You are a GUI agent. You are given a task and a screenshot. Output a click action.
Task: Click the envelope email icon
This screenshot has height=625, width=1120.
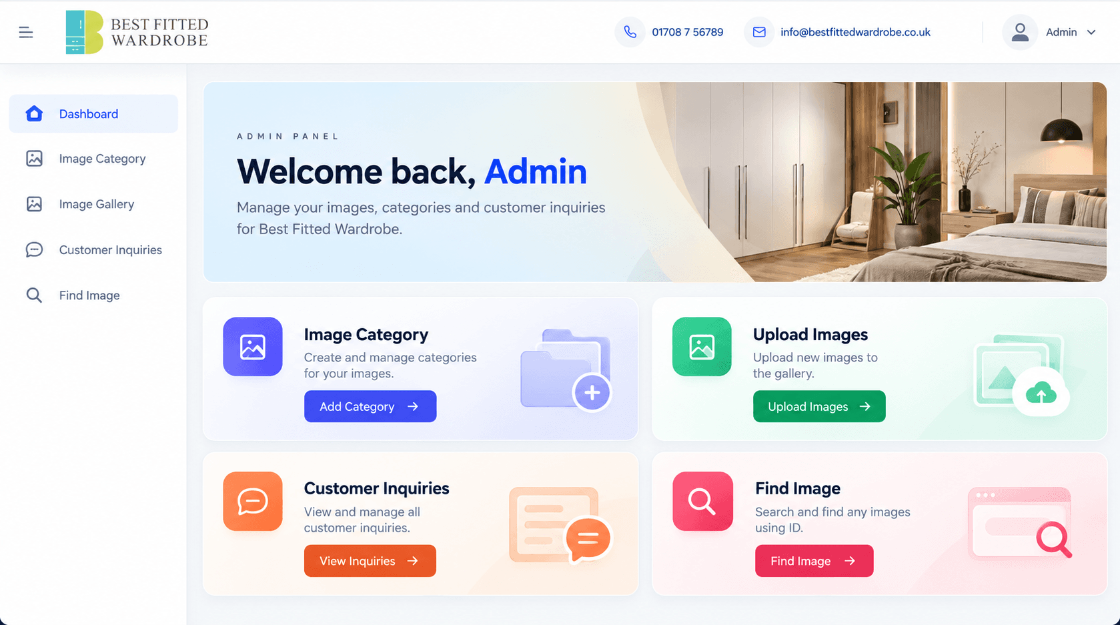tap(759, 32)
